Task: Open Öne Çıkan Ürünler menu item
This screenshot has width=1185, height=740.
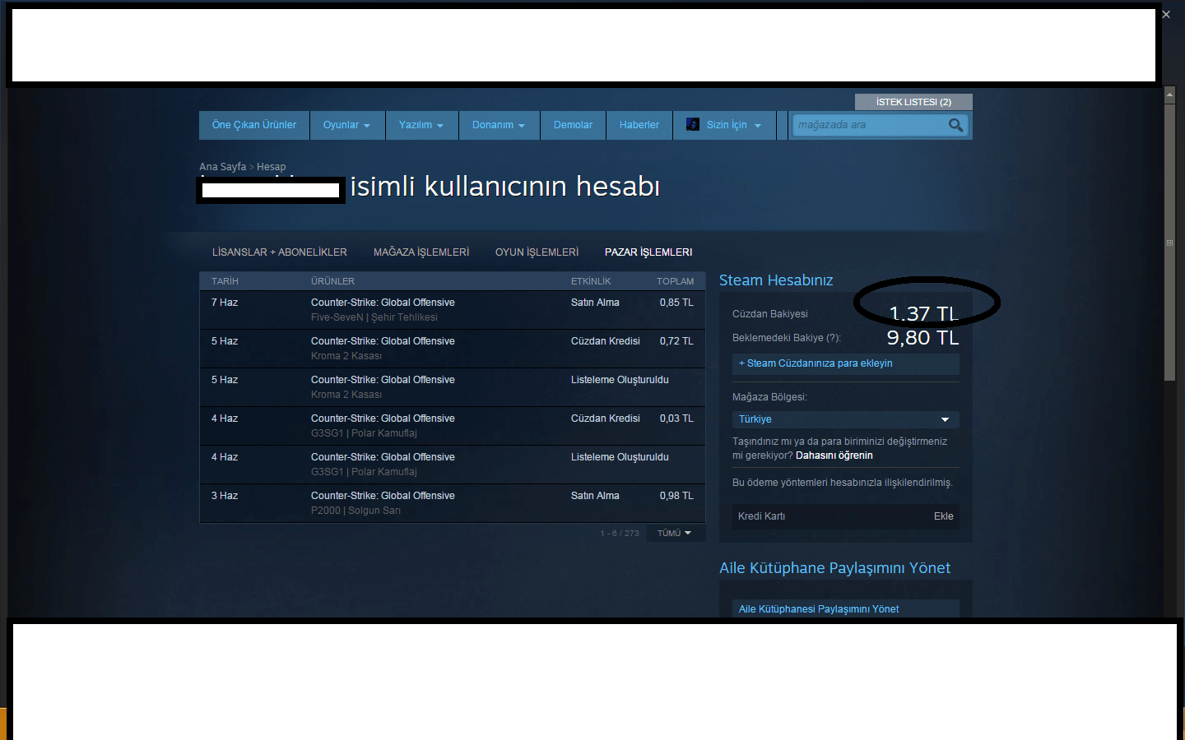Action: (x=254, y=125)
